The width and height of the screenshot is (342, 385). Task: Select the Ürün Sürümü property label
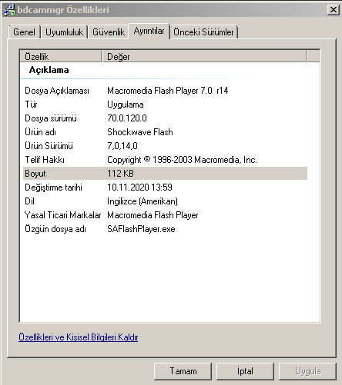[x=49, y=146]
